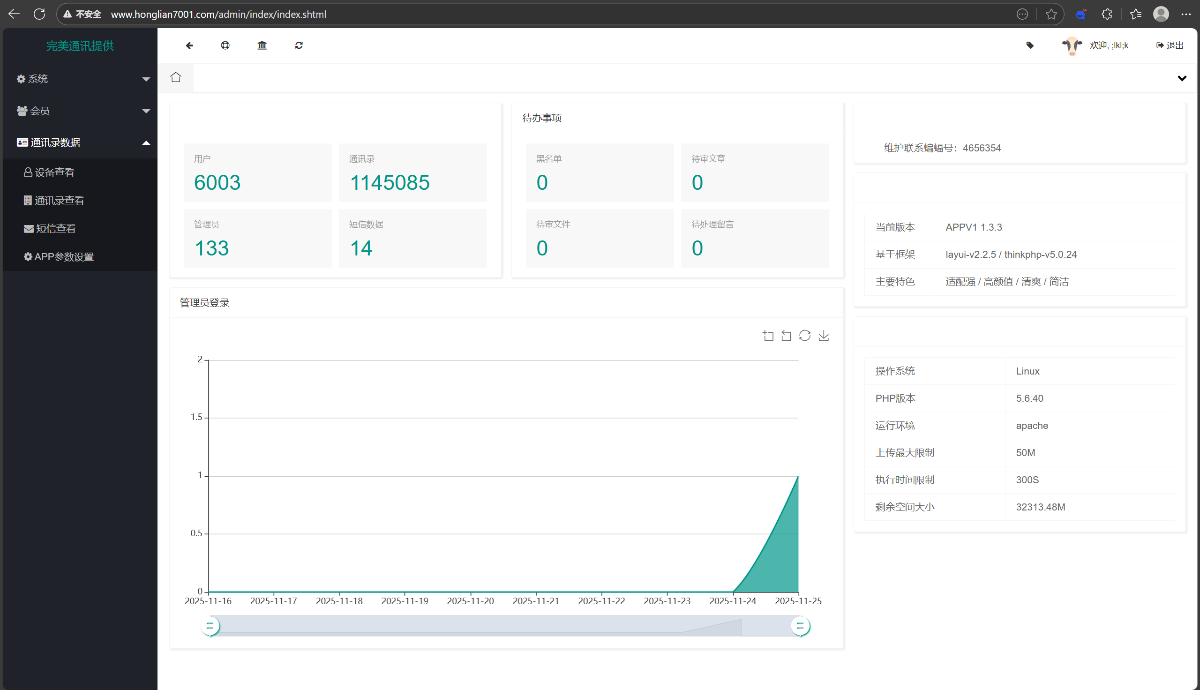The height and width of the screenshot is (690, 1200).
Task: Click the browser address bar URL
Action: [218, 14]
